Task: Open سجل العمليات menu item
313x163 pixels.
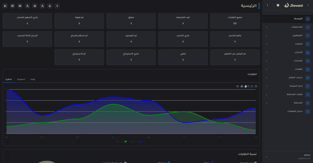Action: [x=287, y=111]
